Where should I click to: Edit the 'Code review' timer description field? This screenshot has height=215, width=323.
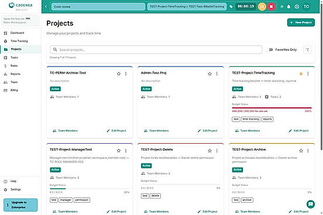coord(98,6)
